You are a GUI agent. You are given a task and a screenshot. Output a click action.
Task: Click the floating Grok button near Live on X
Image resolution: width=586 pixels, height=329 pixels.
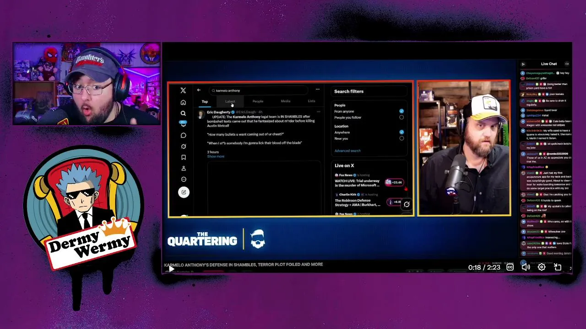pyautogui.click(x=407, y=204)
